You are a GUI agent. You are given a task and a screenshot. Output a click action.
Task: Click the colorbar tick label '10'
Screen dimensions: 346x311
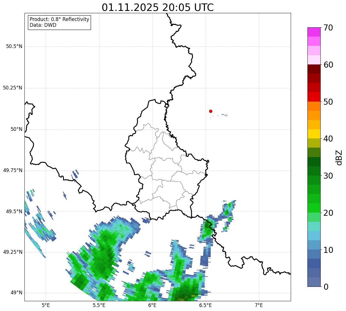328,250
